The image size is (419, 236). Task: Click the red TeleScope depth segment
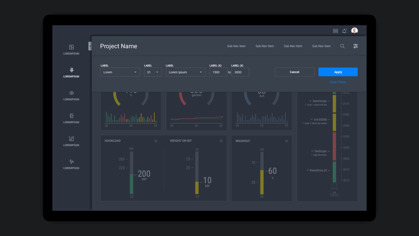pos(334,146)
